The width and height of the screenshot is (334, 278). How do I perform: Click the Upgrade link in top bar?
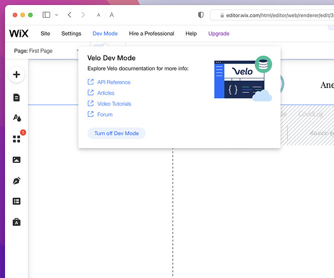pyautogui.click(x=219, y=33)
